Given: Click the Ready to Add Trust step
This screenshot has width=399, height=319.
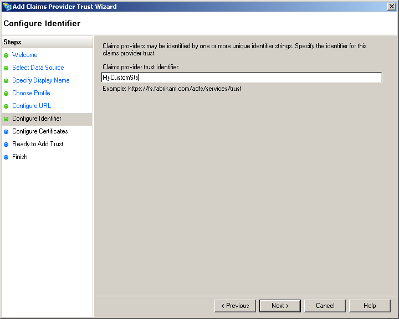Looking at the screenshot, I should [38, 144].
